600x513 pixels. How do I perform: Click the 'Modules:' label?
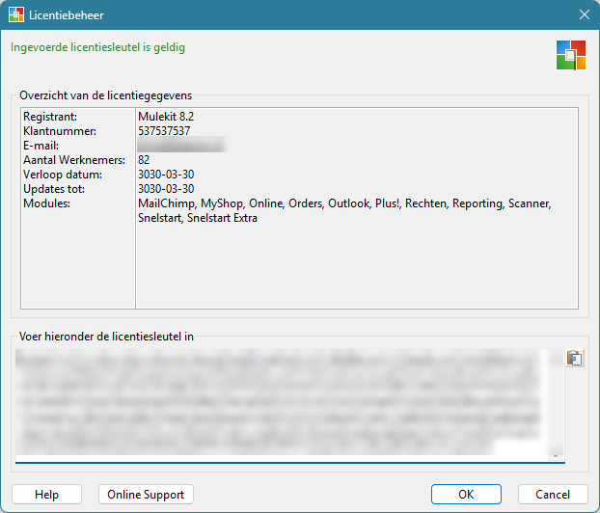[46, 203]
